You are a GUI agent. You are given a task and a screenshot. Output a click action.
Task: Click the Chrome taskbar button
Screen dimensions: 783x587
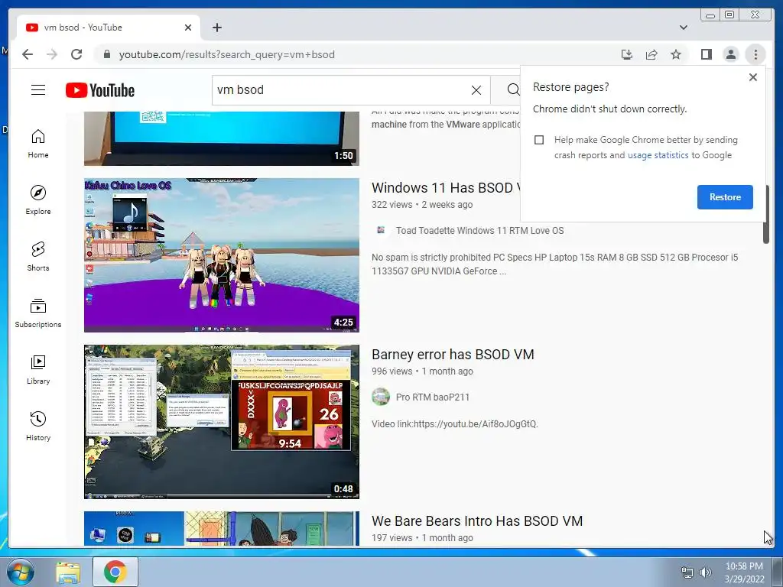coord(115,572)
